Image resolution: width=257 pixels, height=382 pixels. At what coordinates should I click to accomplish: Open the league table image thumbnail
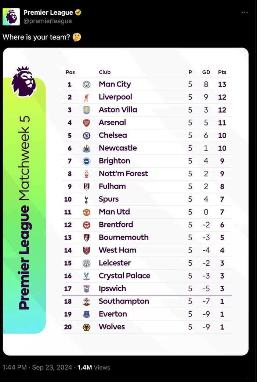pyautogui.click(x=126, y=201)
